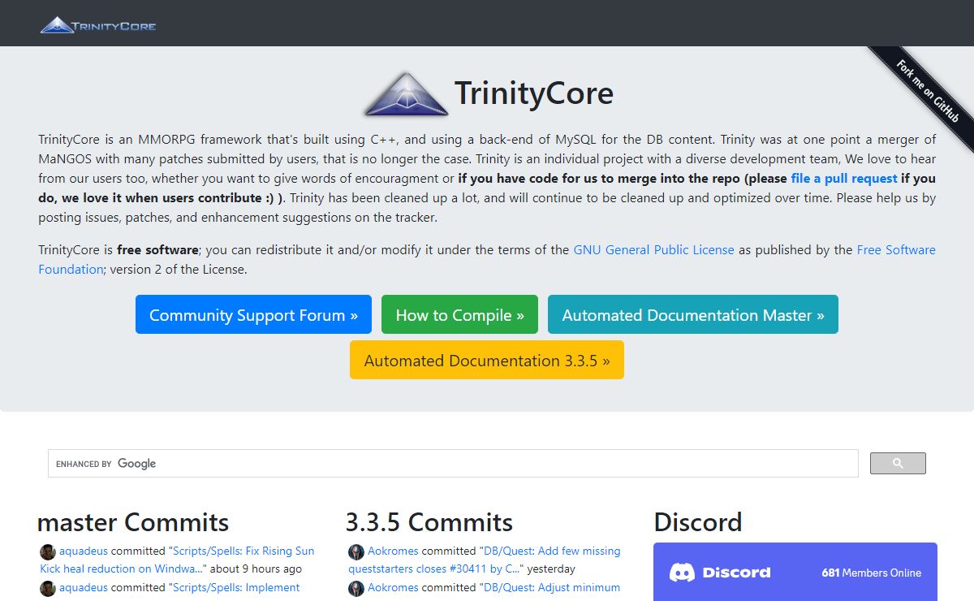Click the How to Compile button
The width and height of the screenshot is (974, 601).
[459, 314]
